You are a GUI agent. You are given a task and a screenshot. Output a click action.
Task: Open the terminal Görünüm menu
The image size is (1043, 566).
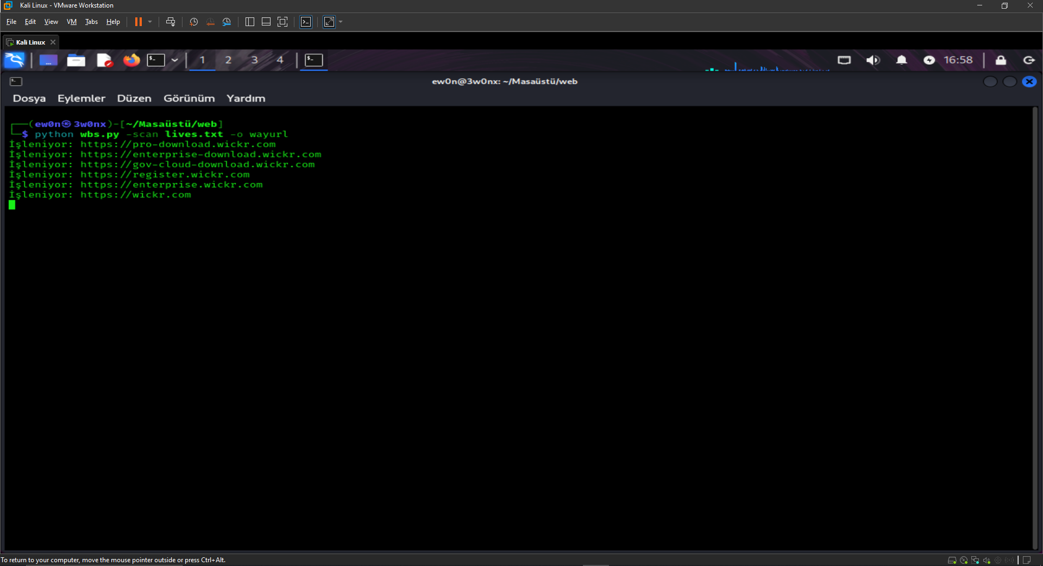point(189,98)
